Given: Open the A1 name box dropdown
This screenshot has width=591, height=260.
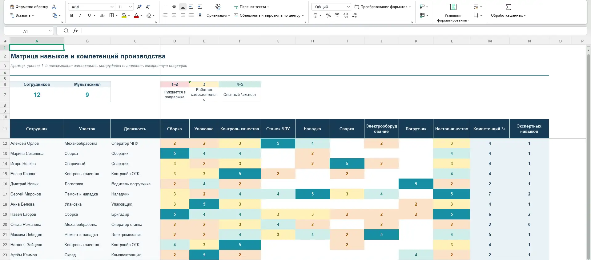Looking at the screenshot, I should tap(50, 31).
